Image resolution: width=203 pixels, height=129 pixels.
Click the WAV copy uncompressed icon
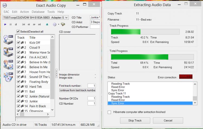(8, 40)
